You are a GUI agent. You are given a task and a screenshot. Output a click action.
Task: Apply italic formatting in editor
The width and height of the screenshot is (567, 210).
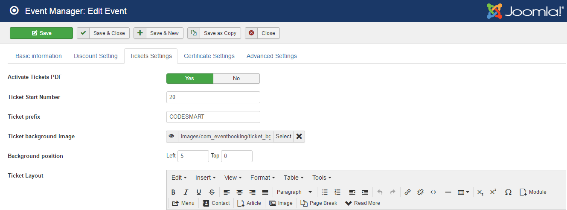[186, 192]
